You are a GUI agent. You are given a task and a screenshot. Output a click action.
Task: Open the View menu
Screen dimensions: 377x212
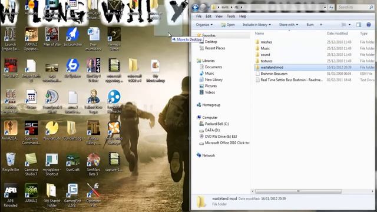click(x=219, y=16)
